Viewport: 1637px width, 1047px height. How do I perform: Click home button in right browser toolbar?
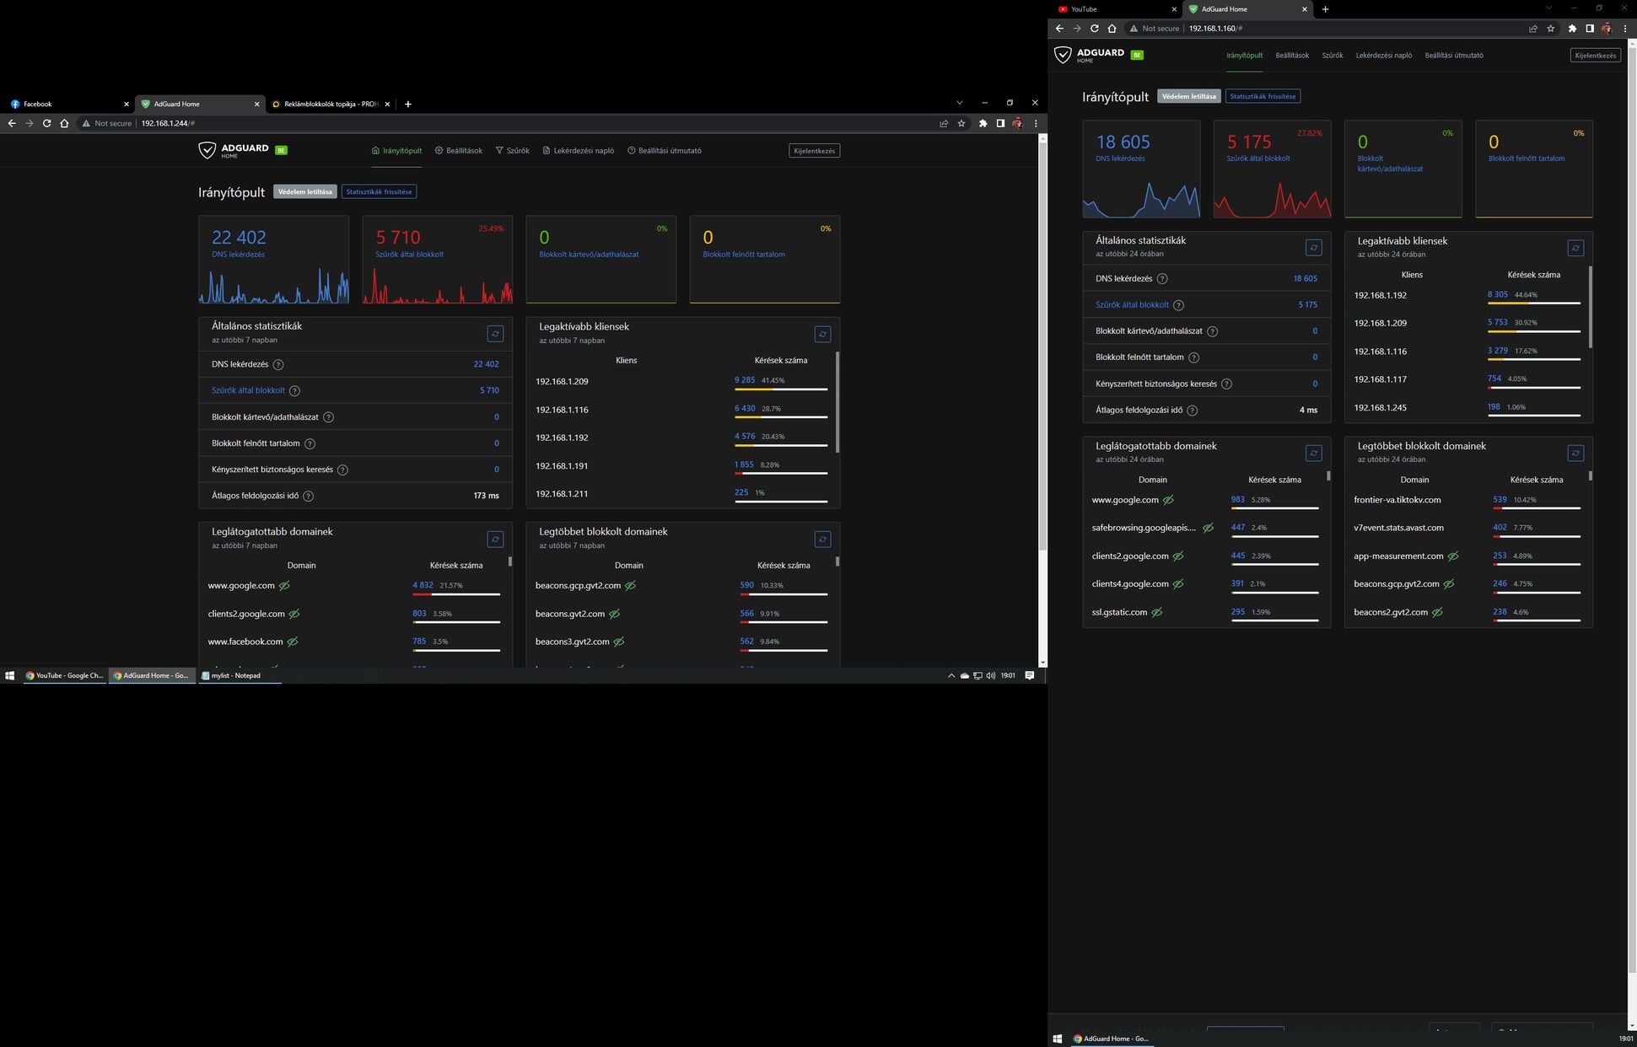tap(1112, 29)
